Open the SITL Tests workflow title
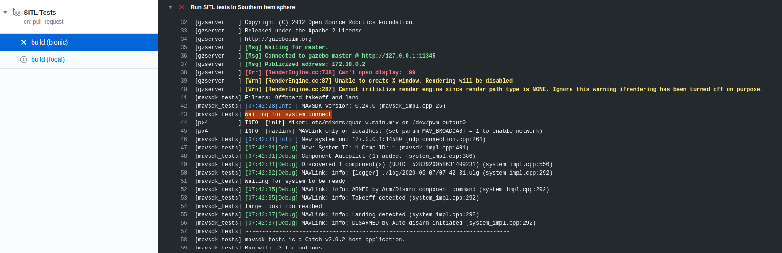Image resolution: width=782 pixels, height=253 pixels. (x=40, y=13)
